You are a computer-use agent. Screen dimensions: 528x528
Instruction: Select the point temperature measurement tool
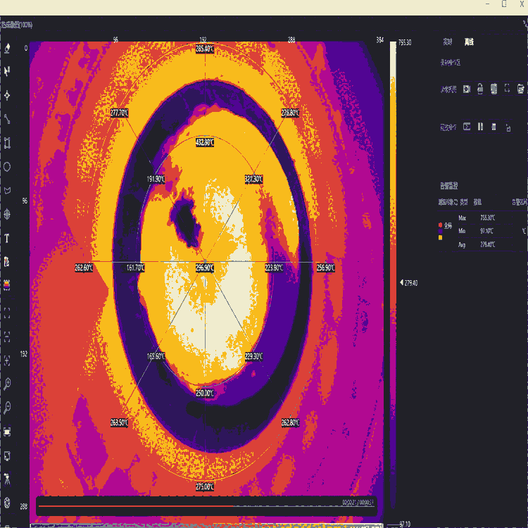[x=7, y=94]
